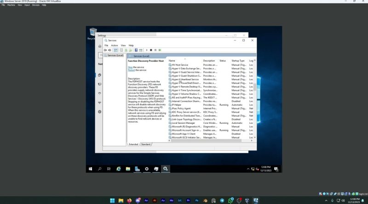The width and height of the screenshot is (368, 204).
Task: Switch to the Extended tab
Action: [x=133, y=144]
